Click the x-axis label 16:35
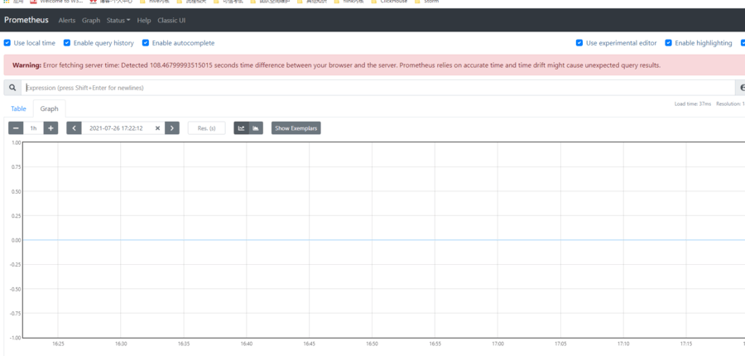The height and width of the screenshot is (356, 745). [184, 343]
